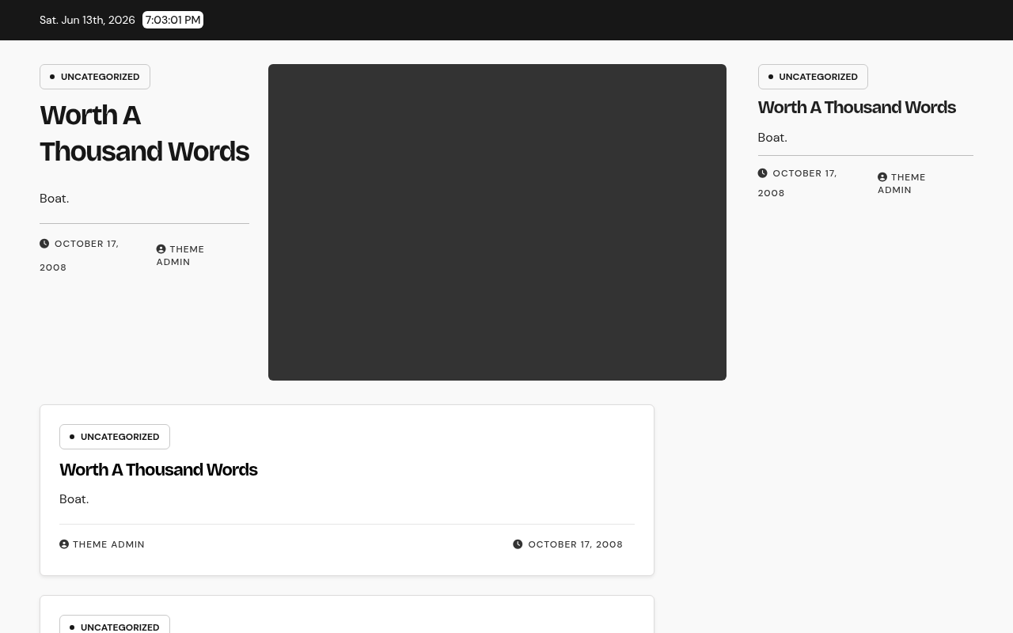Screen dimensions: 1013x633
Task: Click the October 17, 2008 date in the first card
Action: point(575,544)
